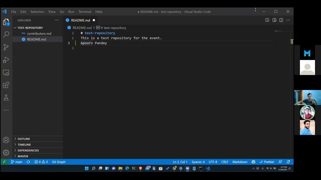
Task: Open the Extensions view
Action: click(6, 85)
